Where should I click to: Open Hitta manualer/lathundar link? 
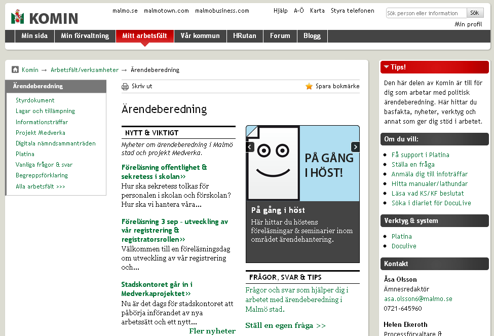pyautogui.click(x=430, y=184)
